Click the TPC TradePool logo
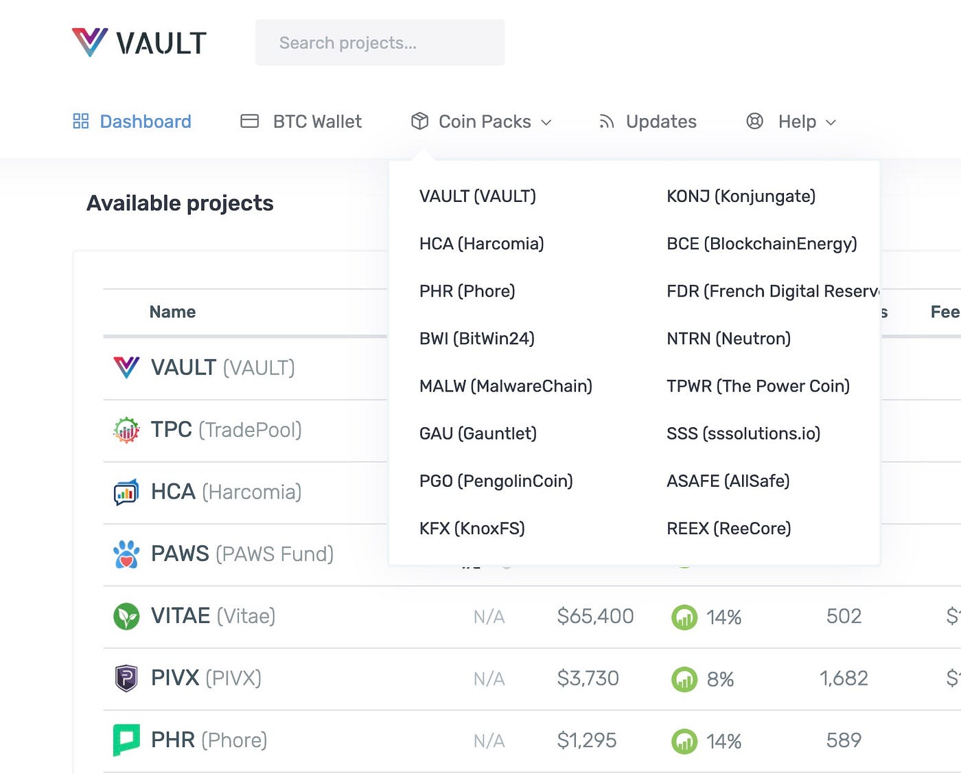The height and width of the screenshot is (774, 961). tap(126, 430)
